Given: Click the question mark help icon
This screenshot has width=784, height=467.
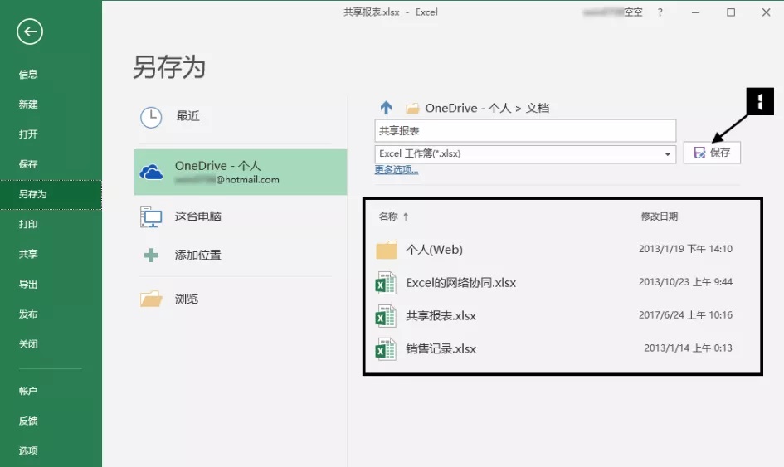Looking at the screenshot, I should pos(660,12).
